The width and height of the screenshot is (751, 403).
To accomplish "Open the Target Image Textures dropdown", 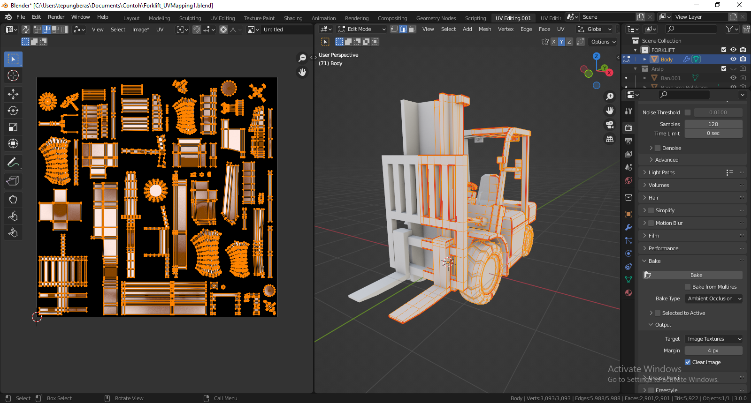I will (713, 339).
